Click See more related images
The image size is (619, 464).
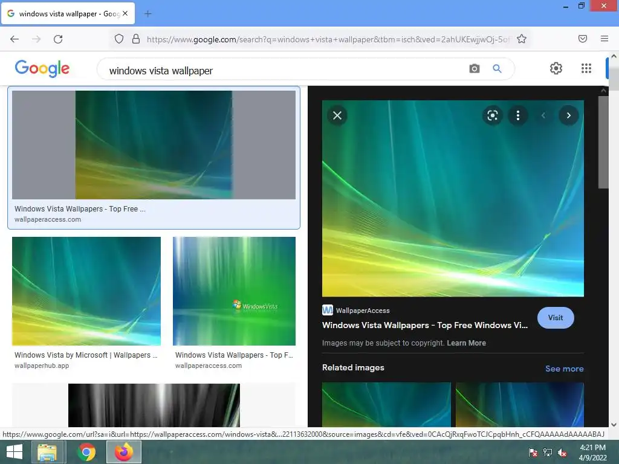click(564, 369)
